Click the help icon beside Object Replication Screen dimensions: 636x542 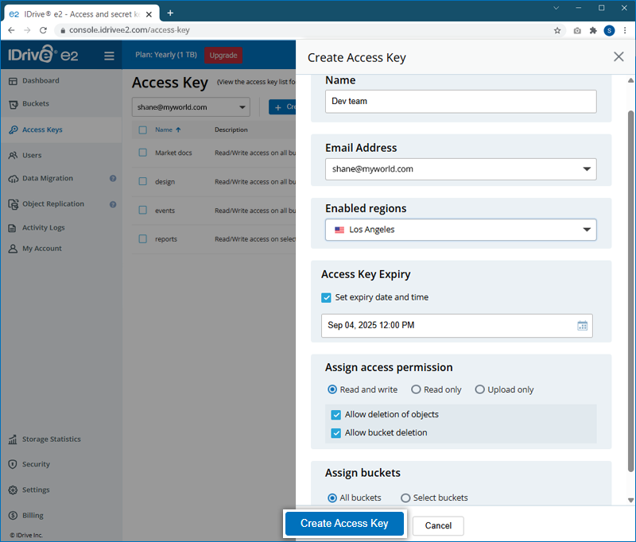click(x=113, y=204)
